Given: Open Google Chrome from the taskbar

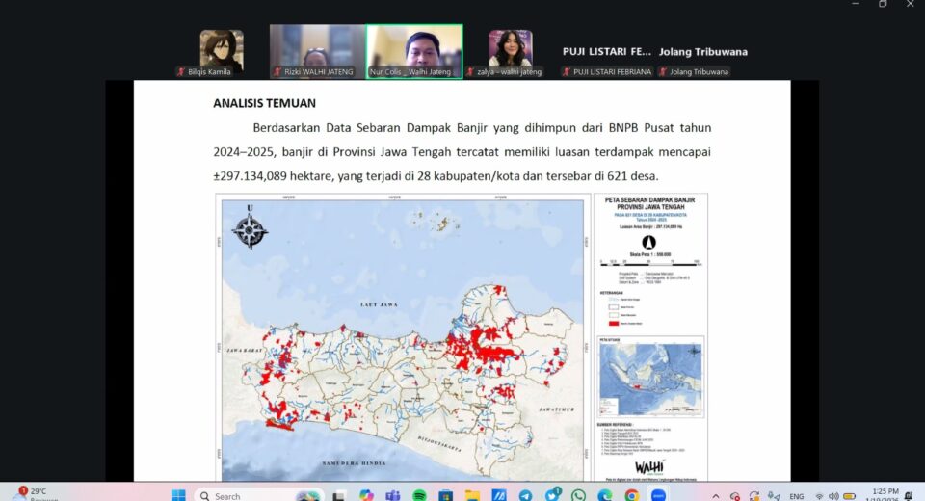Looking at the screenshot, I should [631, 495].
